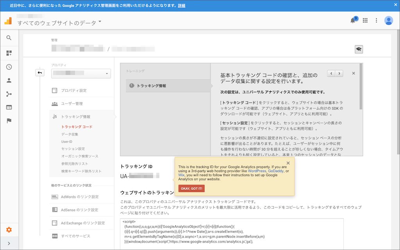Open the search icon in left sidebar
This screenshot has height=250, width=400.
coord(9,38)
